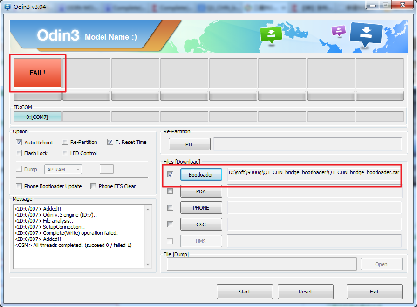Viewport: 417px width, 307px height.
Task: Click the Odin3 Model Name banner logo
Action: coord(87,35)
